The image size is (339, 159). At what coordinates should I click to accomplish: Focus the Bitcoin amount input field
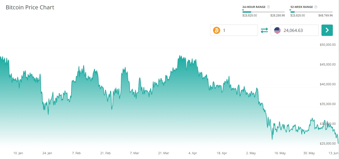point(239,30)
